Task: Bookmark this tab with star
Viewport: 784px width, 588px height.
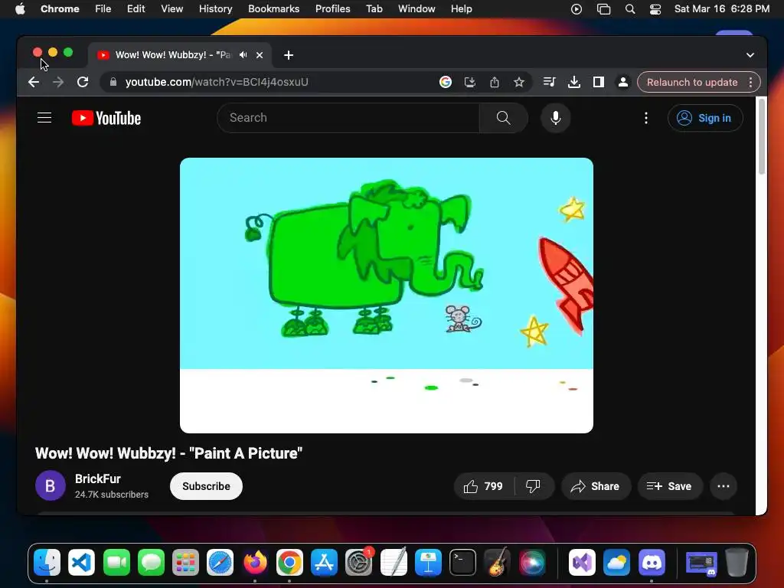Action: [519, 82]
